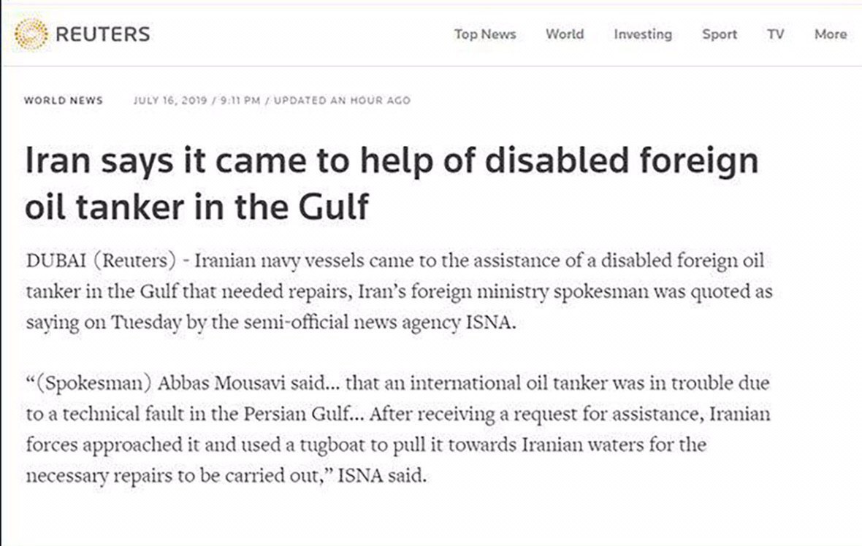Viewport: 862px width, 546px height.
Task: Open the Sport section
Action: [x=719, y=34]
